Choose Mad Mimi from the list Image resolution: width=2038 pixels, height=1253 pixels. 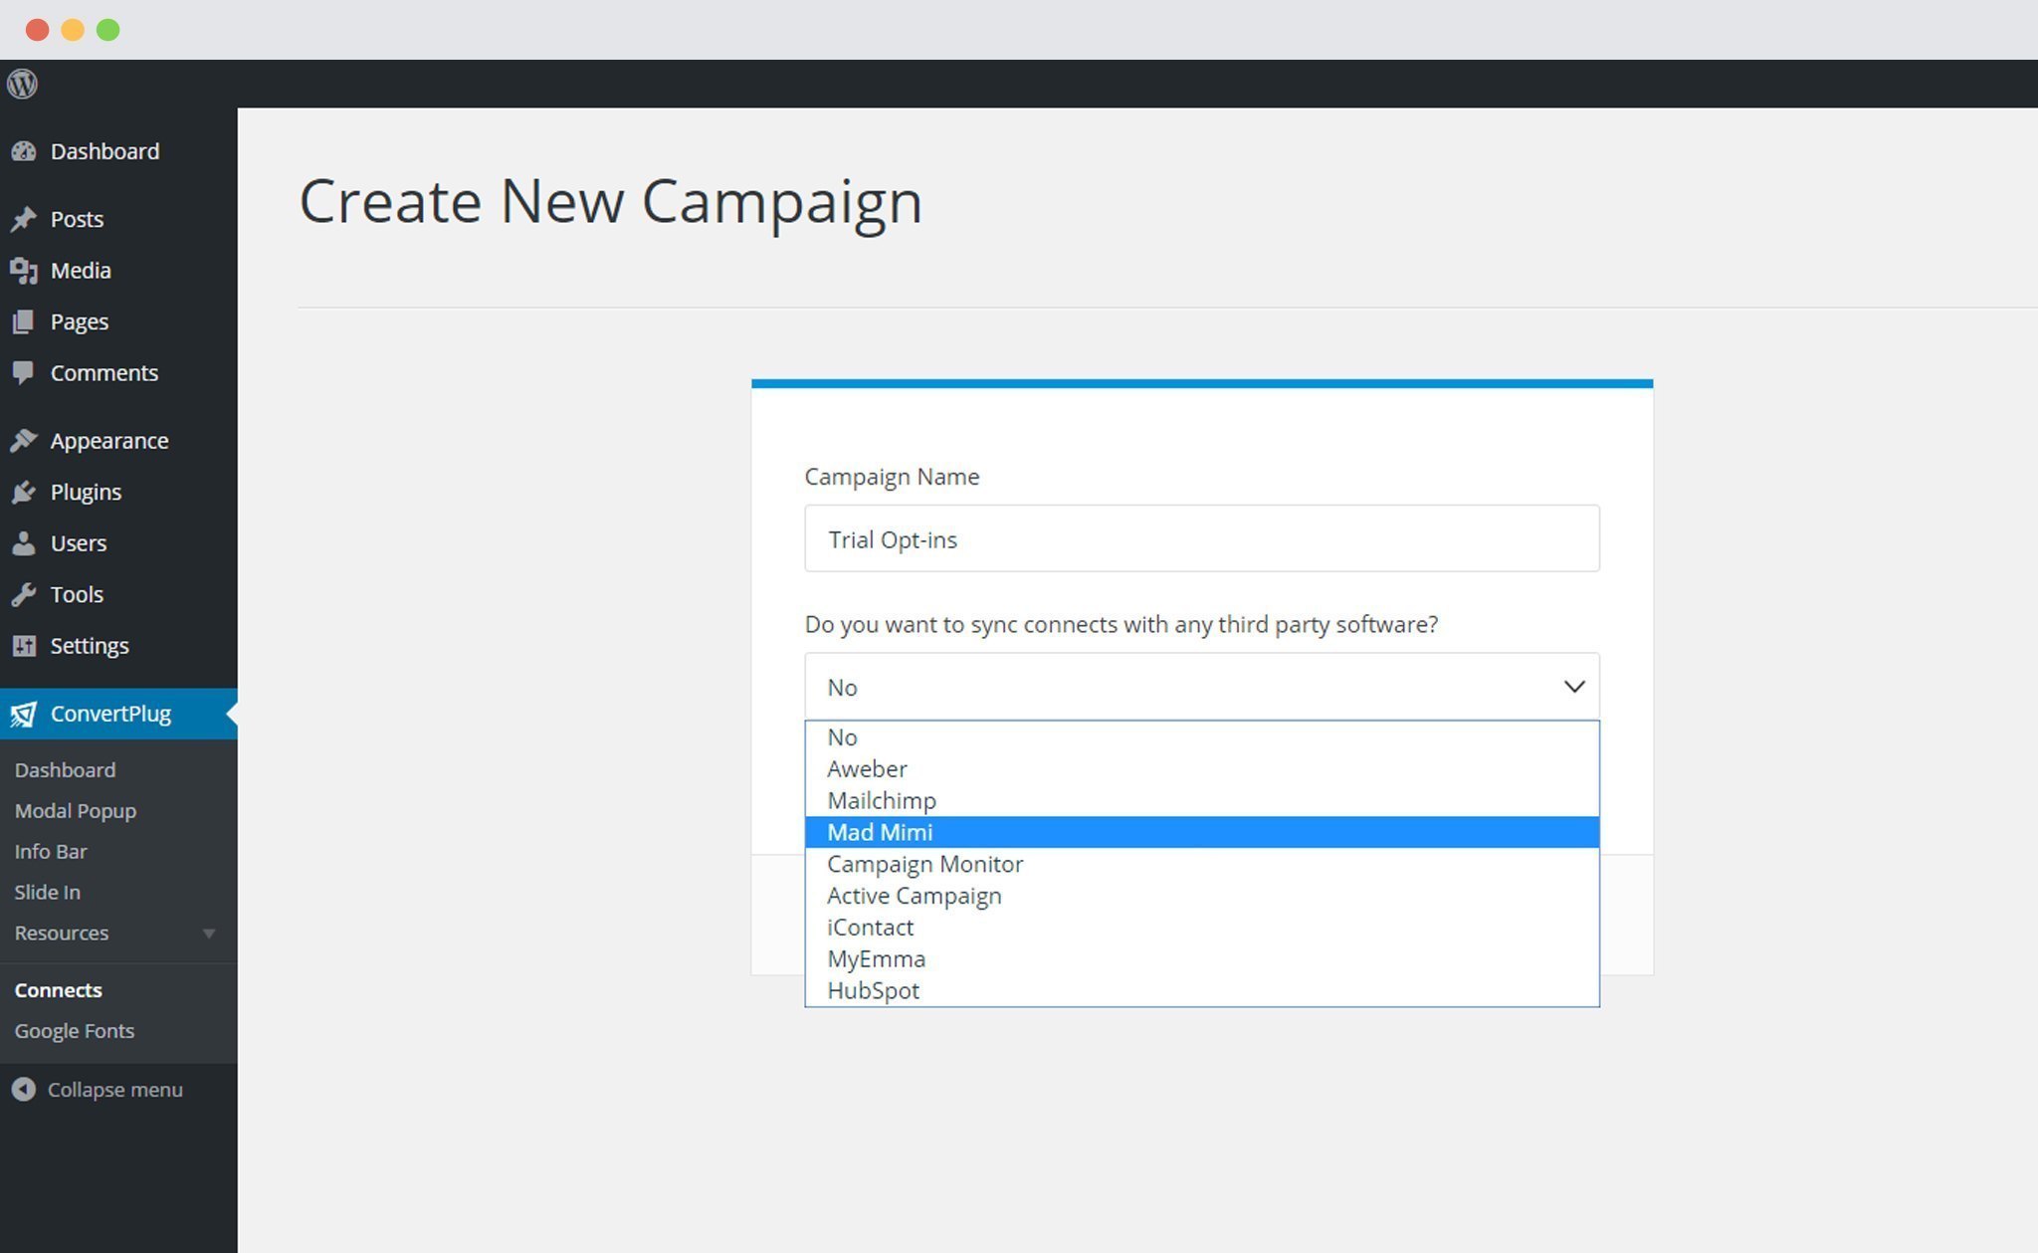point(1202,832)
